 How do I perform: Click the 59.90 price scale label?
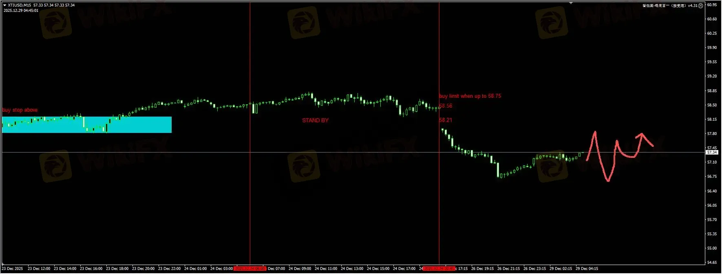pos(712,48)
